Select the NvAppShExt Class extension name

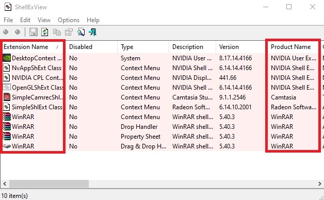[x=37, y=68]
